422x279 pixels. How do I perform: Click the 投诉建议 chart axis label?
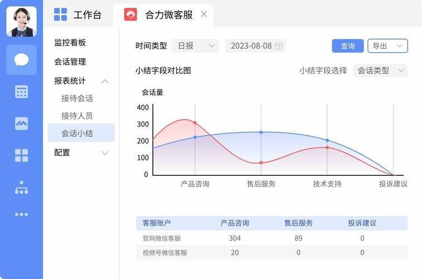[393, 184]
